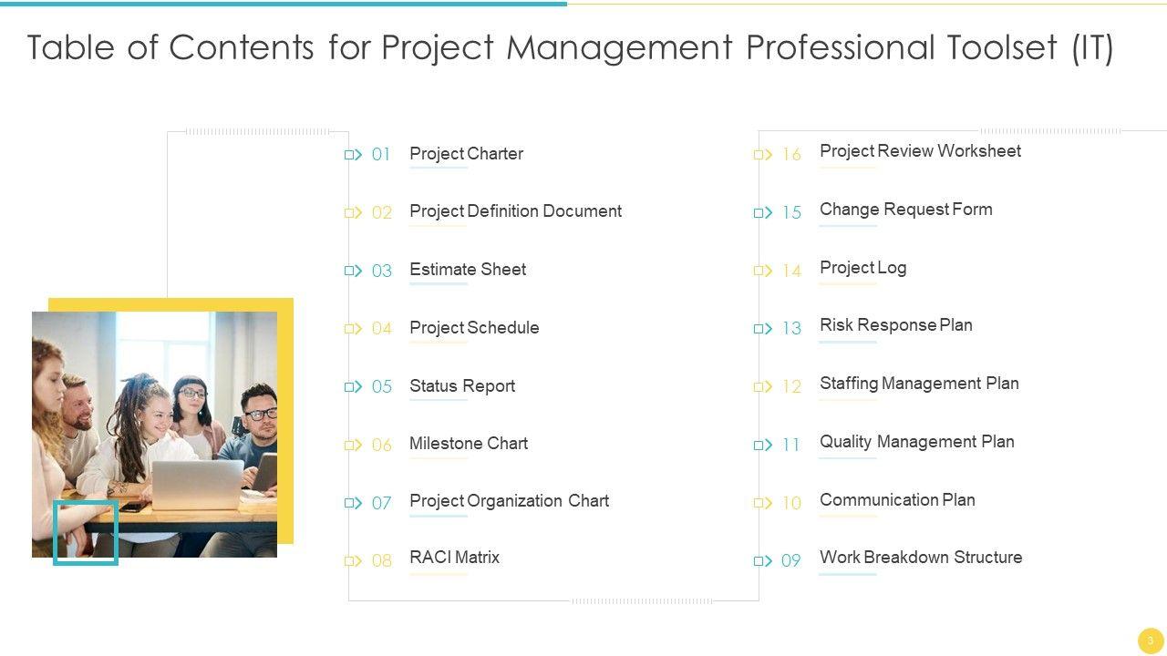
Task: Click the yellow page number circle
Action: pyautogui.click(x=1151, y=641)
